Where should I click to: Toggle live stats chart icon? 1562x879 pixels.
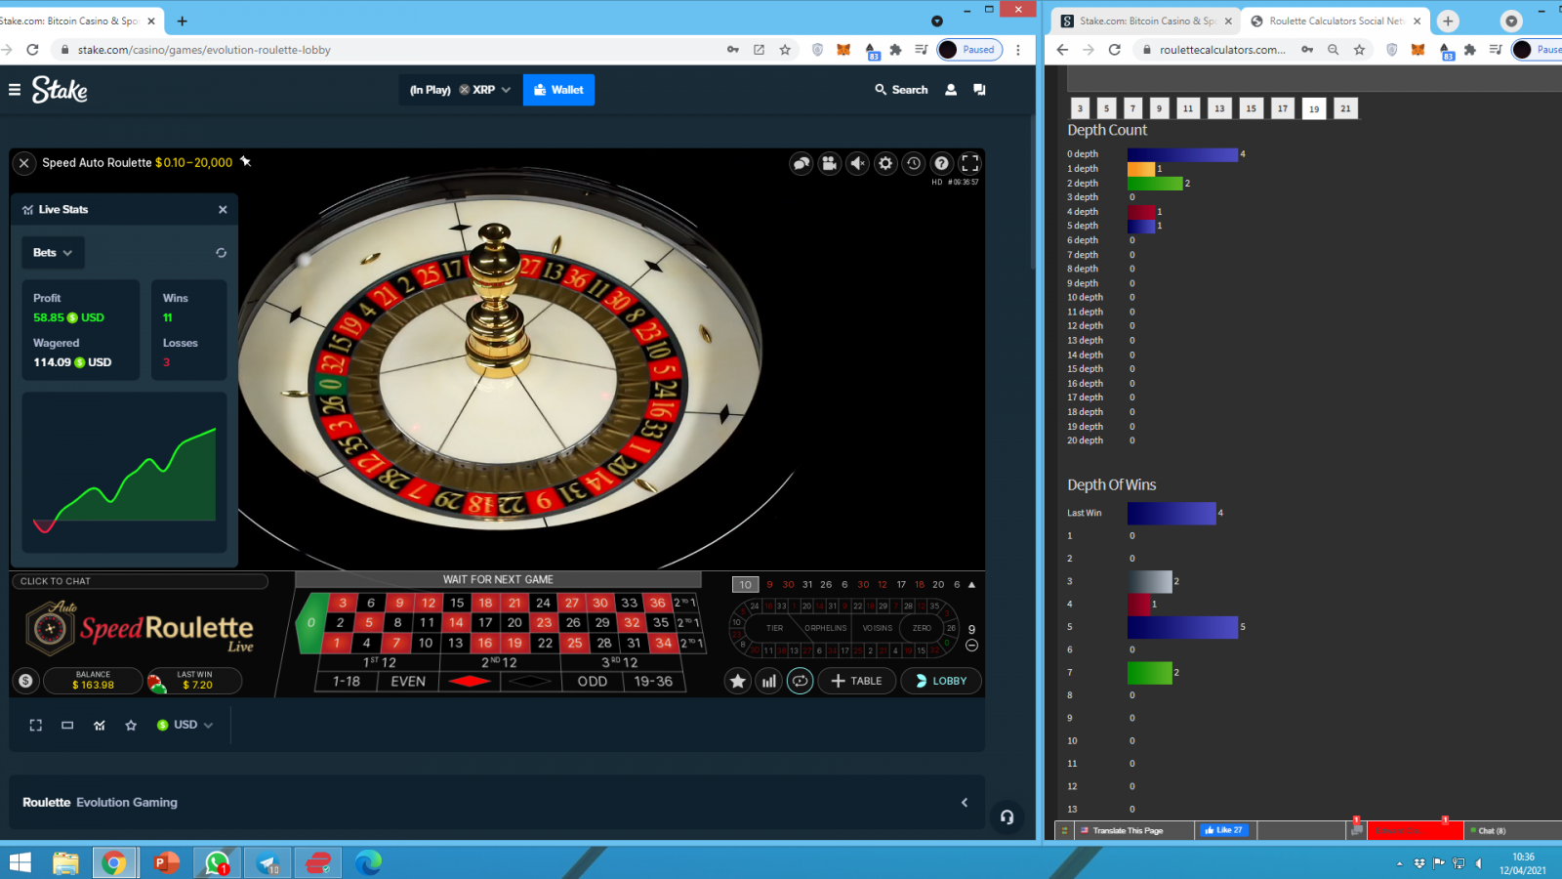100,725
